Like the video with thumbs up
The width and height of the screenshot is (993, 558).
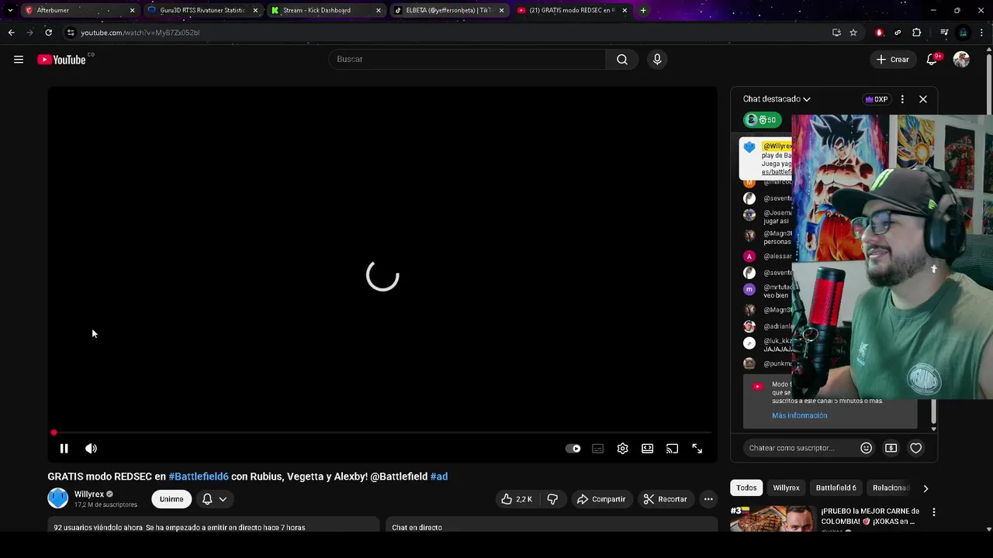pyautogui.click(x=517, y=499)
